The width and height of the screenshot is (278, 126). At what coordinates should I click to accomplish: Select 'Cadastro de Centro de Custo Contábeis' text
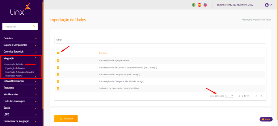[x=119, y=88]
